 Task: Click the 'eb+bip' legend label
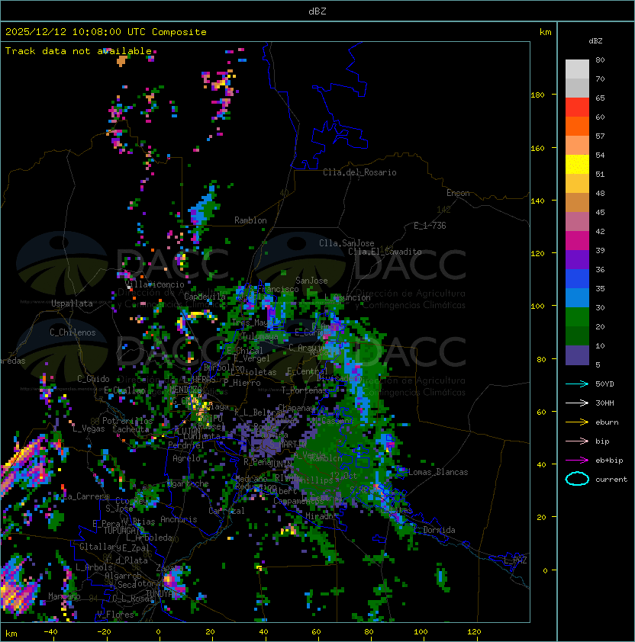point(609,461)
